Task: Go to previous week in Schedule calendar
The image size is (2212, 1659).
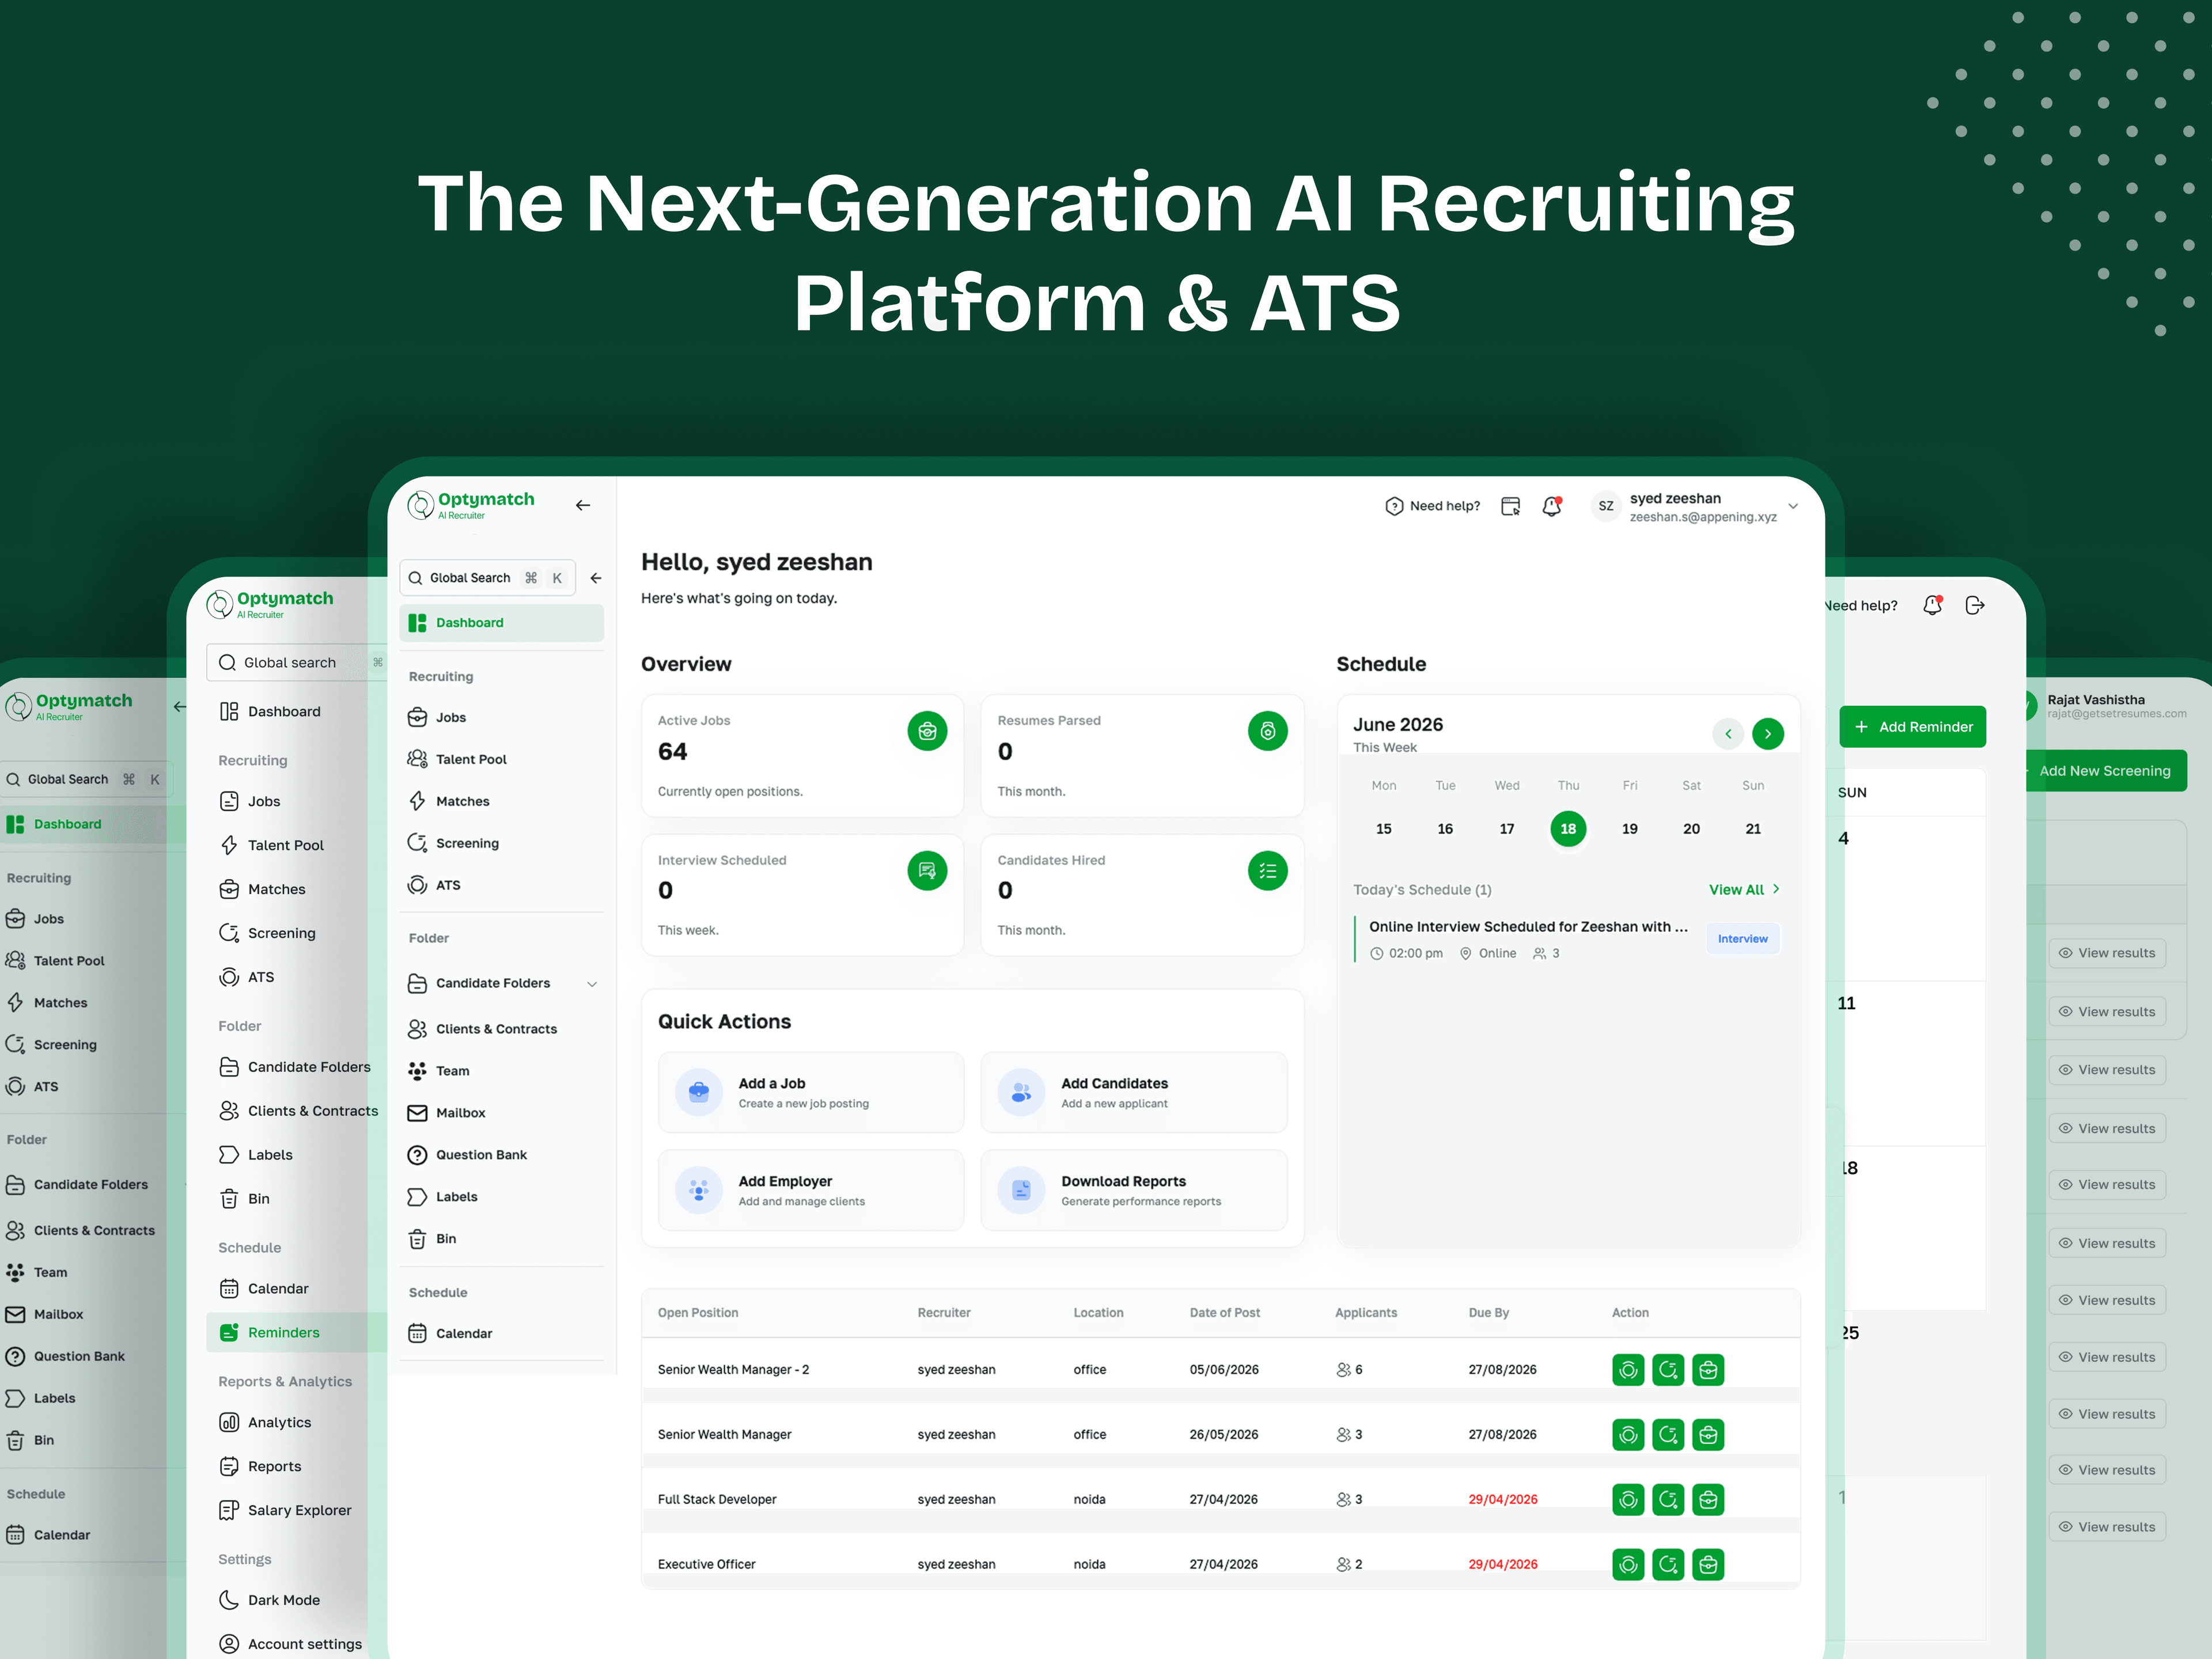Action: pyautogui.click(x=1728, y=734)
